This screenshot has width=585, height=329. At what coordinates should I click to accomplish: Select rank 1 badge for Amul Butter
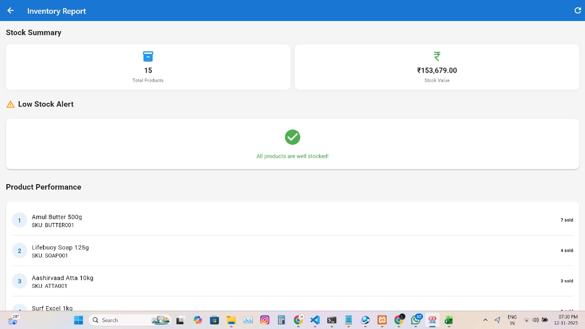[19, 220]
